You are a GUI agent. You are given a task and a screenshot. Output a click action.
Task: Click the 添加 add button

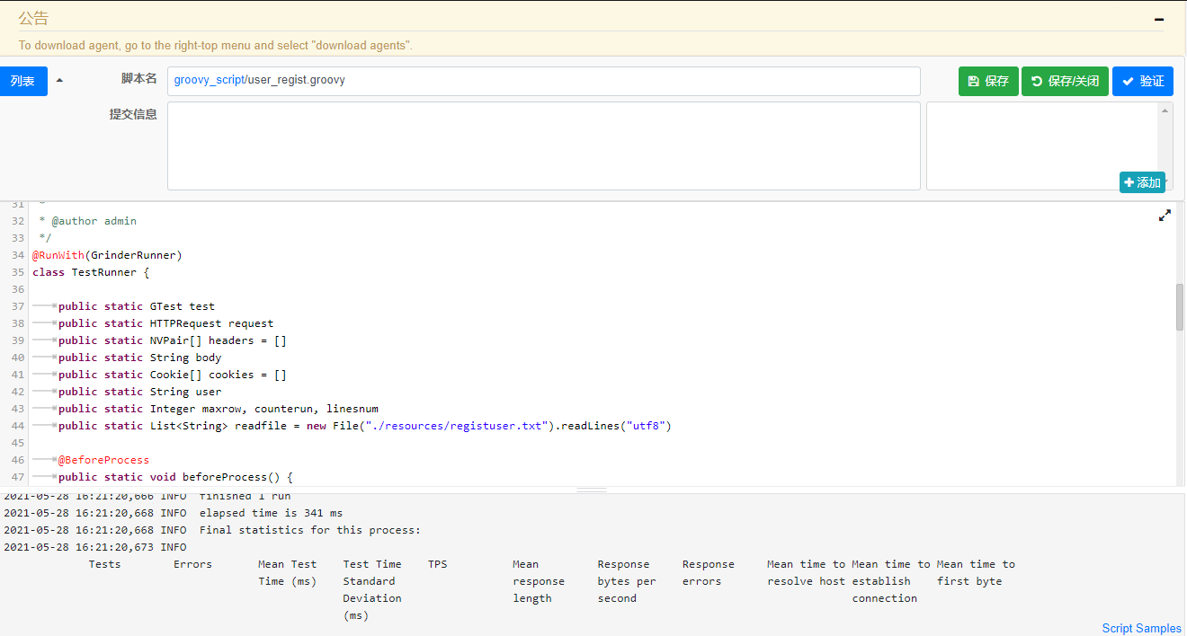point(1141,182)
